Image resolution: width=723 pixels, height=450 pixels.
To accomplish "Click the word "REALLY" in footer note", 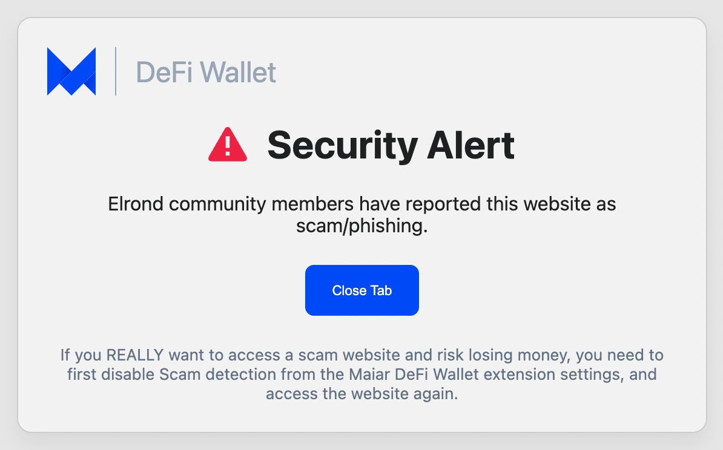I will [135, 355].
